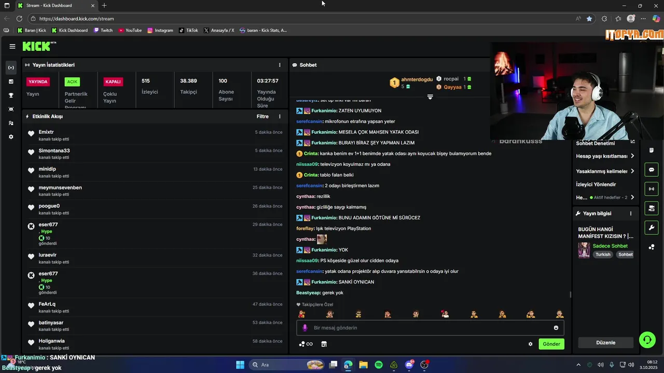664x373 pixels.
Task: Open the analytics chart icon in sidebar
Action: [11, 81]
